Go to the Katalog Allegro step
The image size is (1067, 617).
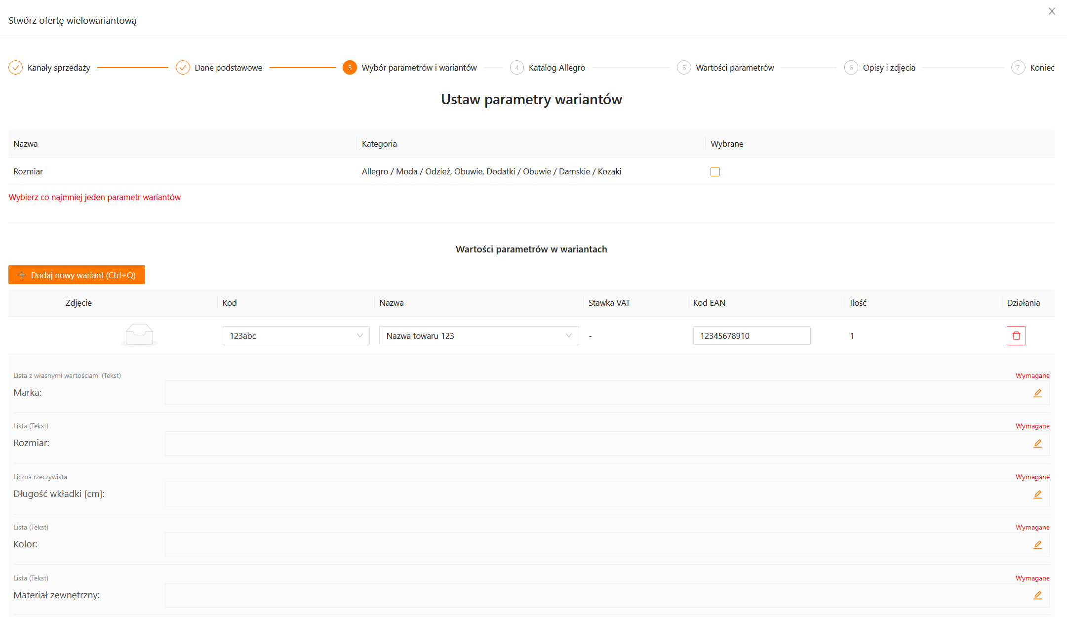[556, 68]
